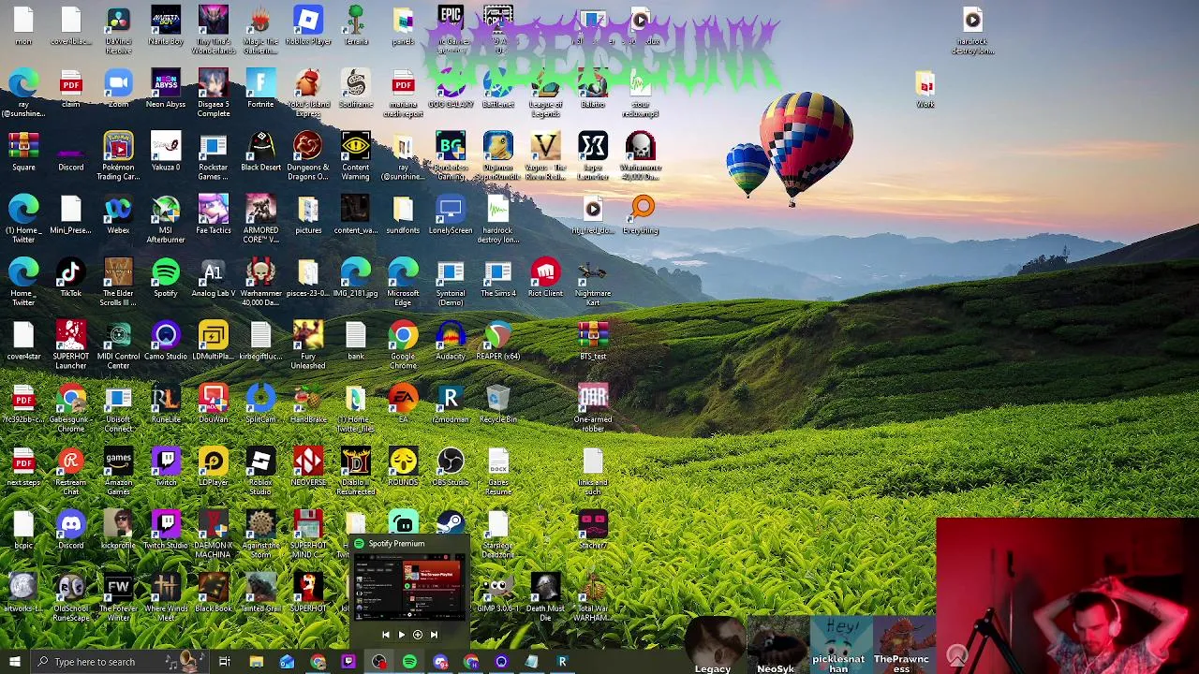Open Disgaea 5 Complete shortcut
The width and height of the screenshot is (1199, 674).
(x=214, y=94)
